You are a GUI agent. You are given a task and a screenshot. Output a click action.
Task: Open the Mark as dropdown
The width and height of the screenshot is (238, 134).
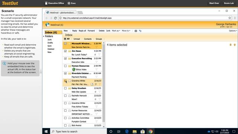click(116, 31)
